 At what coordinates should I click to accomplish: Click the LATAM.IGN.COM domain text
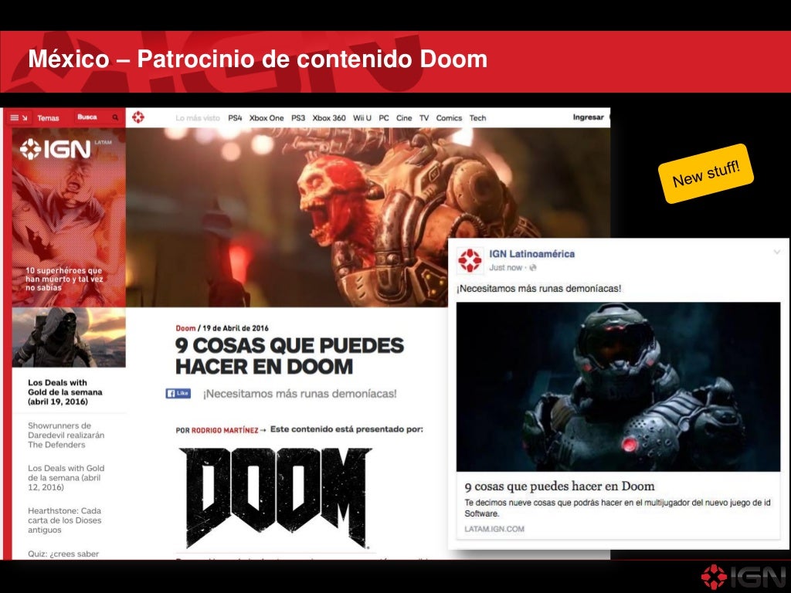494,529
